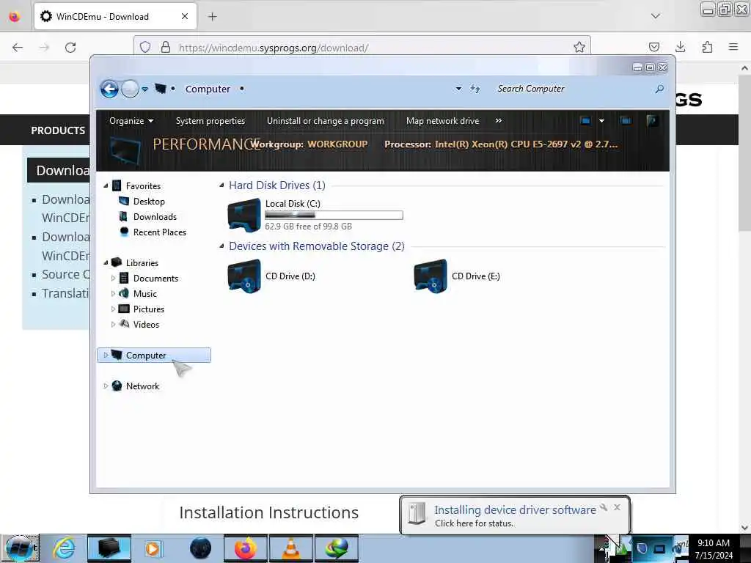Select CD Drive (E:) icon
Viewport: 751px width, 563px height.
click(x=430, y=276)
